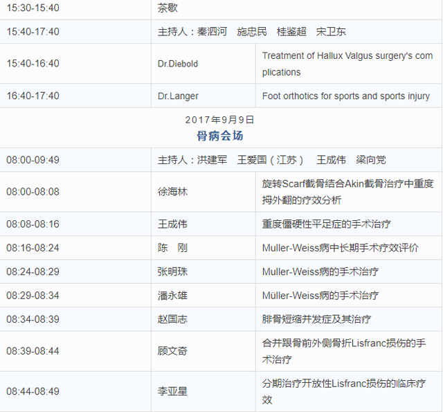Click the 15:30-15:40 time slot
Screen dimensions: 443x412
33,8
